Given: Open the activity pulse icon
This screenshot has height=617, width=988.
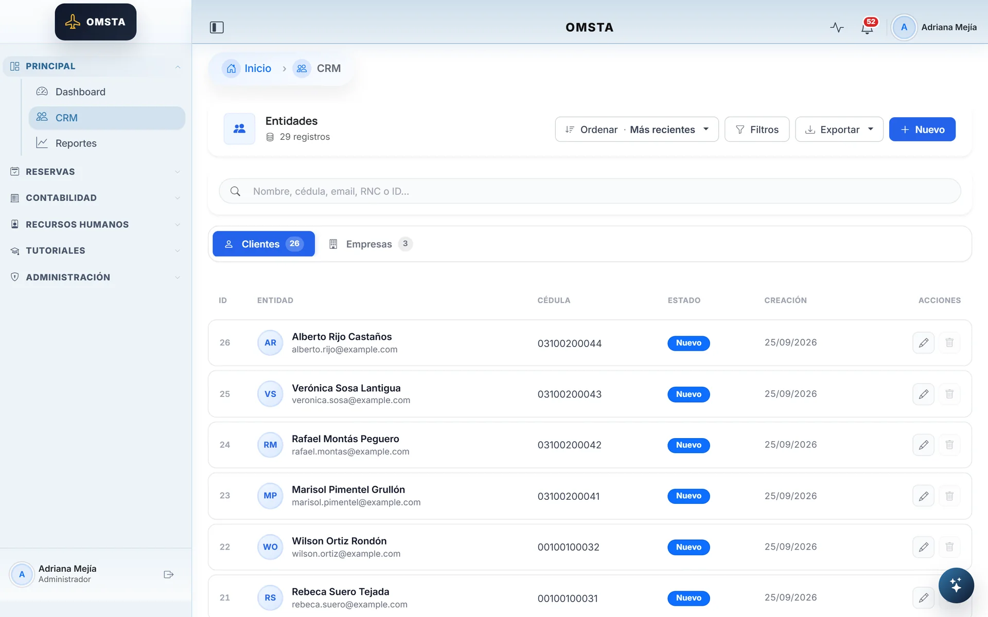Looking at the screenshot, I should click(837, 27).
